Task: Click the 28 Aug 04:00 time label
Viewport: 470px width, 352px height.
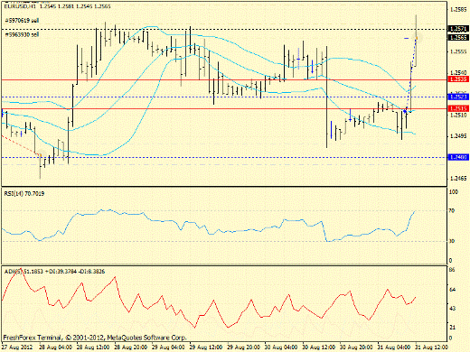Action: pyautogui.click(x=55, y=347)
